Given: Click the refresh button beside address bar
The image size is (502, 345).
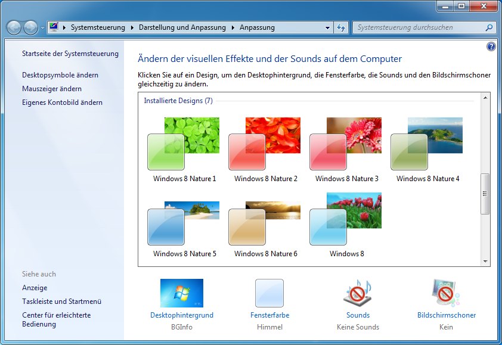Looking at the screenshot, I should pos(341,28).
